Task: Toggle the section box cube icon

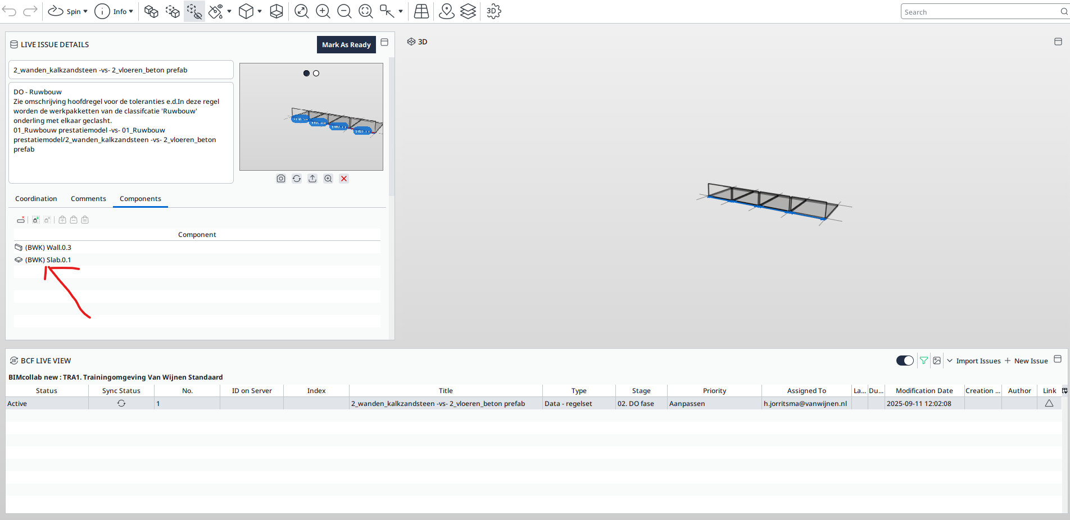Action: pyautogui.click(x=276, y=11)
